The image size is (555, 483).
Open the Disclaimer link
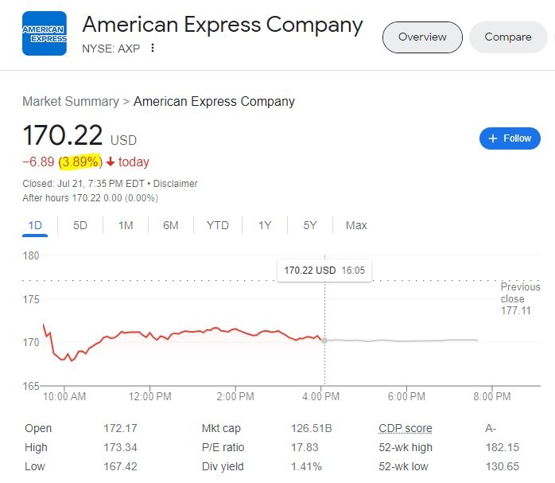tap(175, 184)
